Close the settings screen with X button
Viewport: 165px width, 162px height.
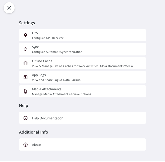[9, 8]
